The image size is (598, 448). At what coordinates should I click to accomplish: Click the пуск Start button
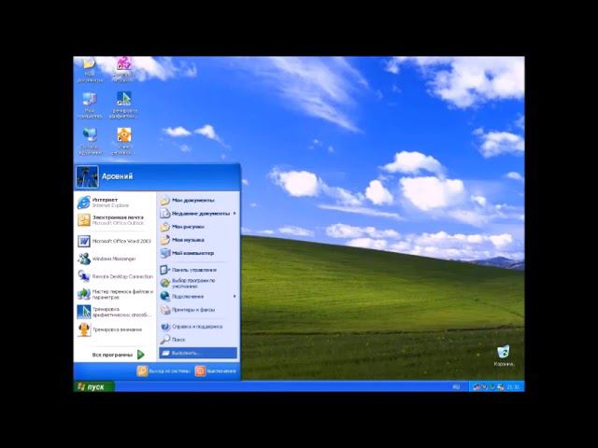coord(93,386)
